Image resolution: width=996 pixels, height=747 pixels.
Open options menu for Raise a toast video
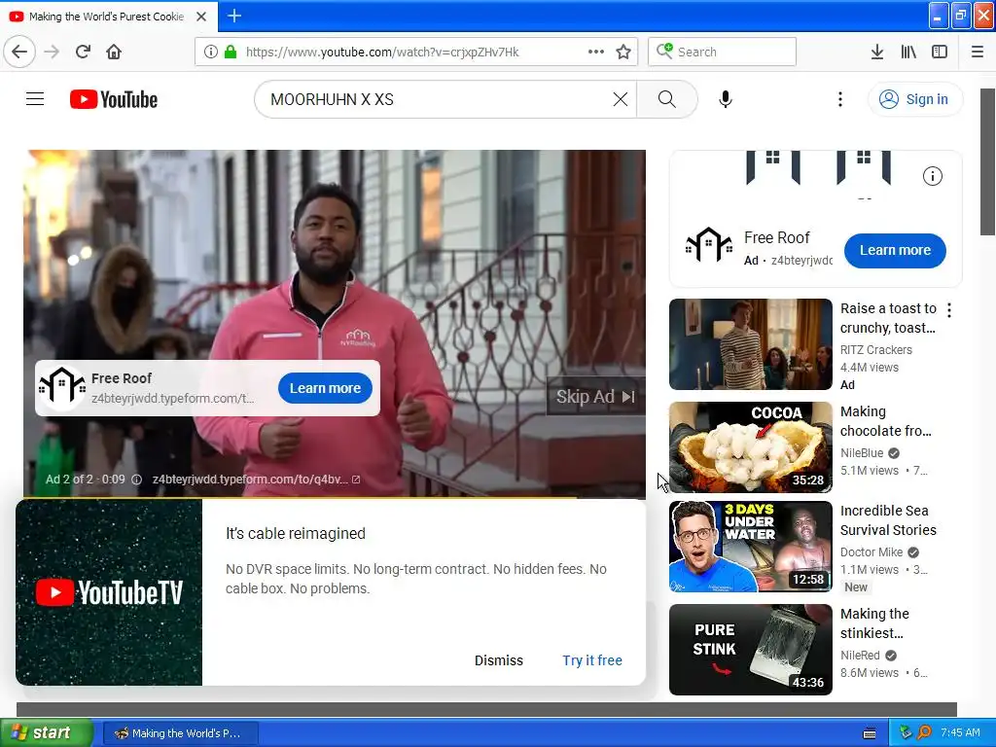point(949,310)
